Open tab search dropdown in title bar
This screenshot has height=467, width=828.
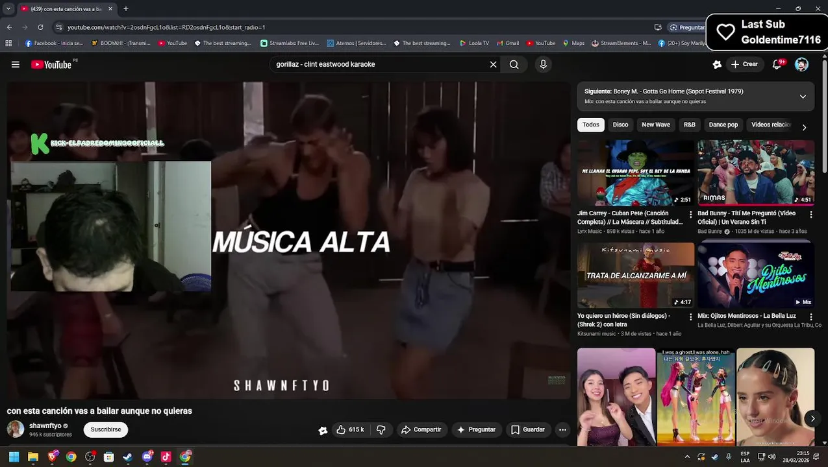(x=8, y=8)
